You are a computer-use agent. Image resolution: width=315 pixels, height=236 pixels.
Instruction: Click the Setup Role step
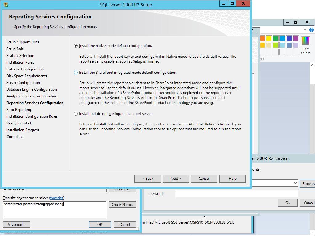(15, 49)
